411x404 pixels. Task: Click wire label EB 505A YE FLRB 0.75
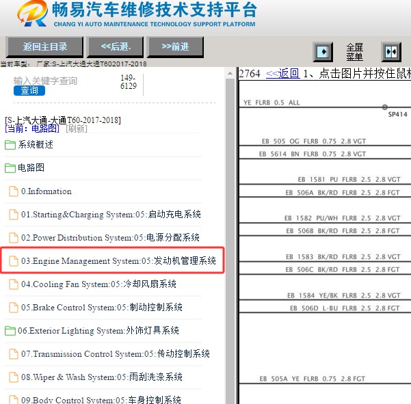pyautogui.click(x=312, y=379)
